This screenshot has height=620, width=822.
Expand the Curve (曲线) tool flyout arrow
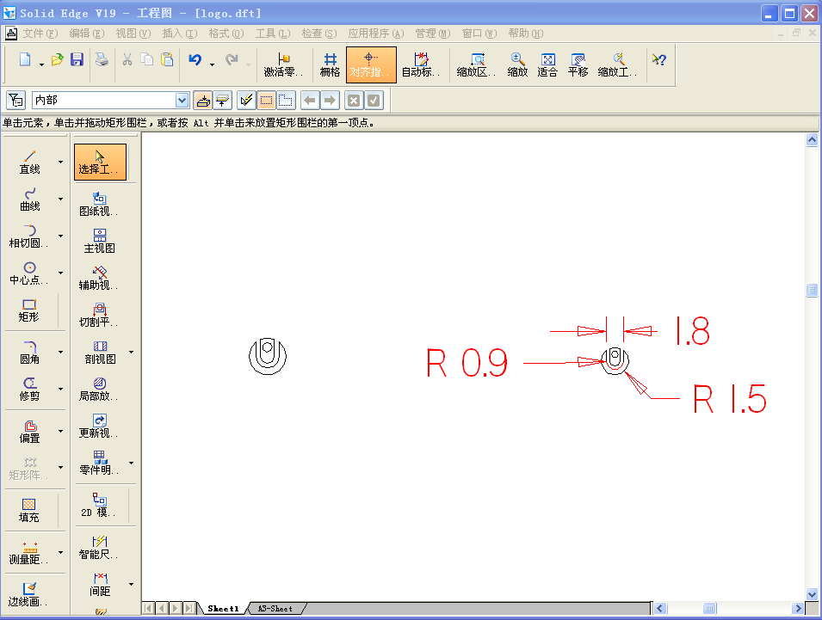[x=60, y=199]
